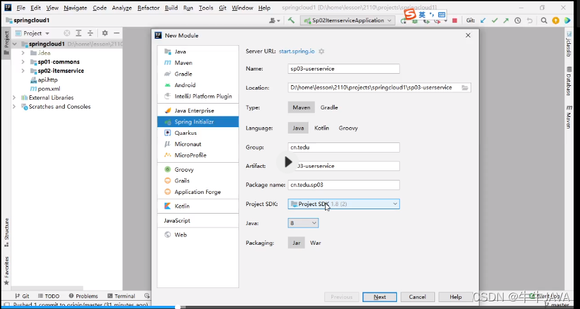Click the orange IDE update icon
The image size is (580, 309).
[x=556, y=21]
